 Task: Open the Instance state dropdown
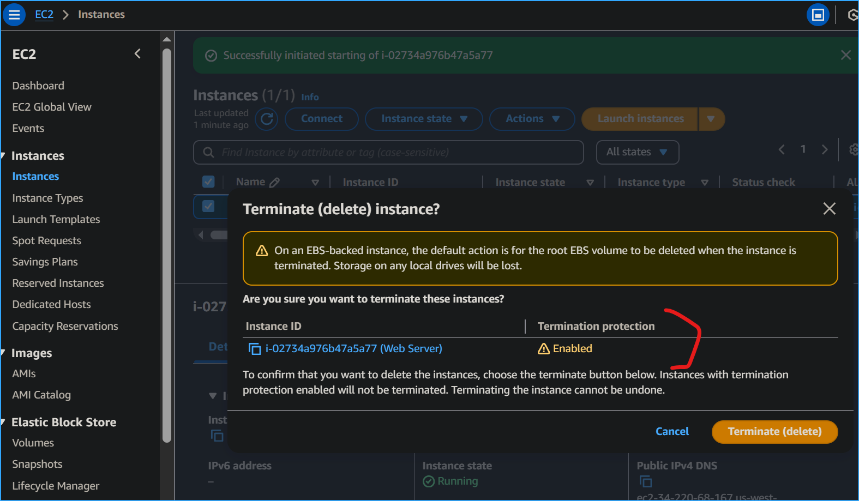(424, 119)
